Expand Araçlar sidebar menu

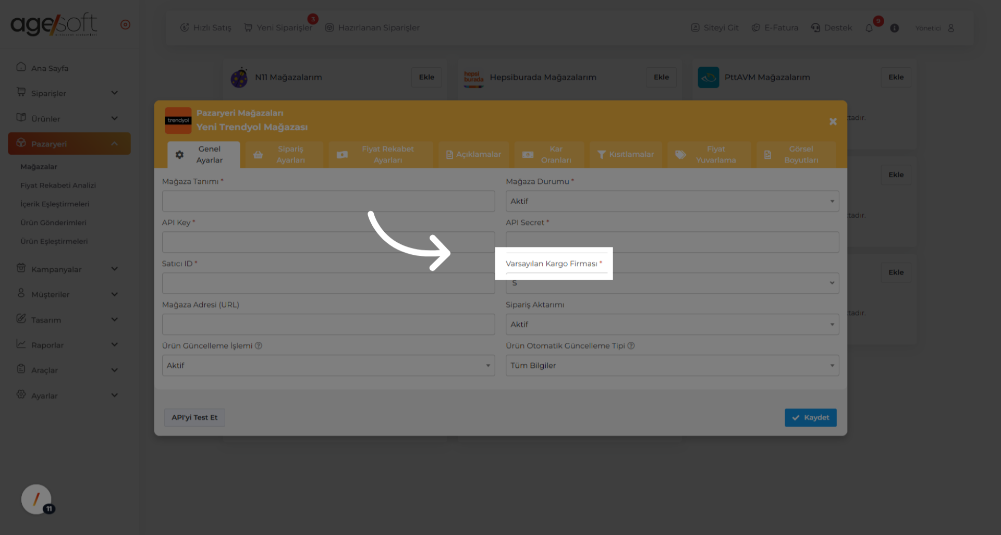[69, 370]
